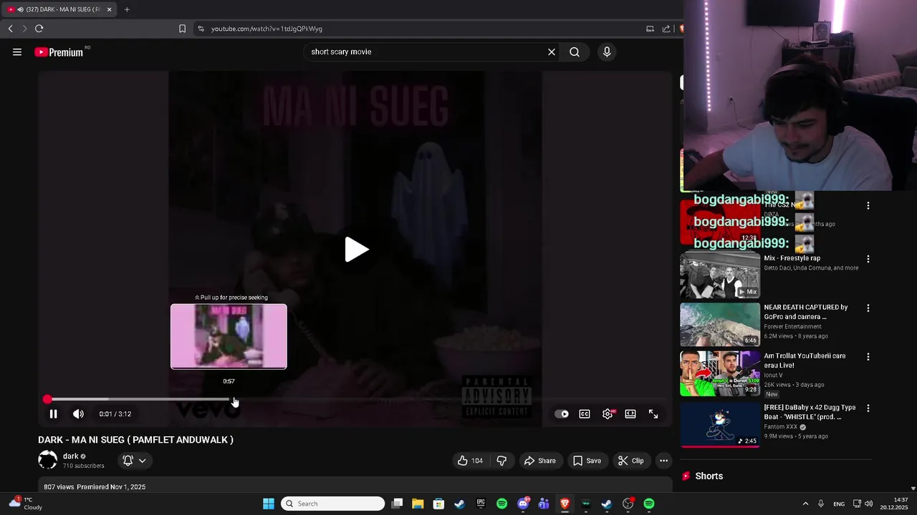This screenshot has width=917, height=515.
Task: Toggle closed captions CC button
Action: tap(585, 413)
